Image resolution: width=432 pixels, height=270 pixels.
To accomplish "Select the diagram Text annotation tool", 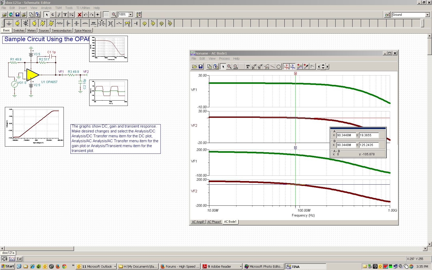I will (248, 67).
